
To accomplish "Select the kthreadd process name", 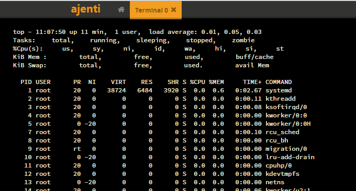I will coord(281,99).
